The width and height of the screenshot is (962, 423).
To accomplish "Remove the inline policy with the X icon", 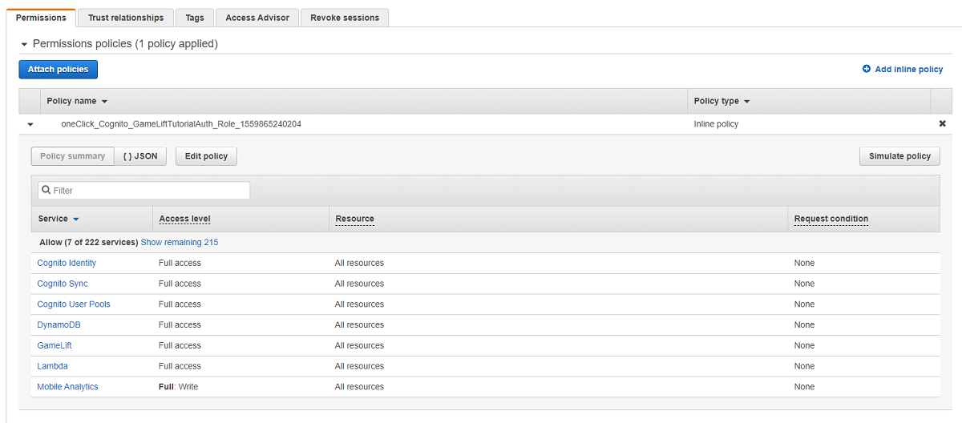I will point(942,124).
